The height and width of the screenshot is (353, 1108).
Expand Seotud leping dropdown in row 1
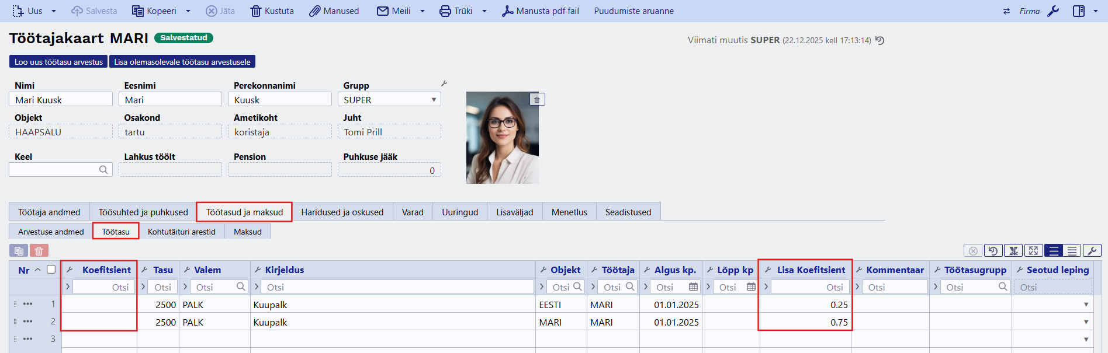[x=1086, y=305]
